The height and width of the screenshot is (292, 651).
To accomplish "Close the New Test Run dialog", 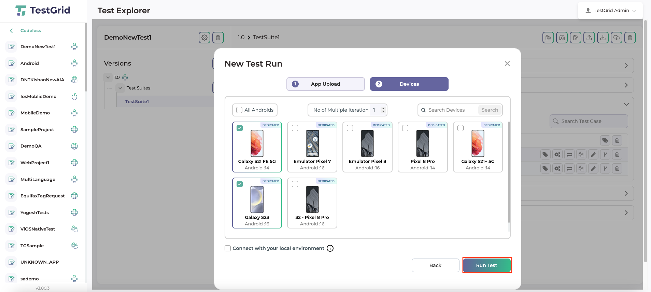I will (507, 64).
